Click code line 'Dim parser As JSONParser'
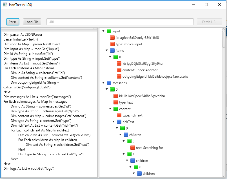The image size is (227, 179). pyautogui.click(x=23, y=35)
